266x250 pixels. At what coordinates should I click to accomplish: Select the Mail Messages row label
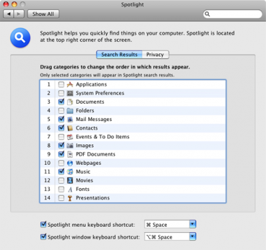point(94,119)
